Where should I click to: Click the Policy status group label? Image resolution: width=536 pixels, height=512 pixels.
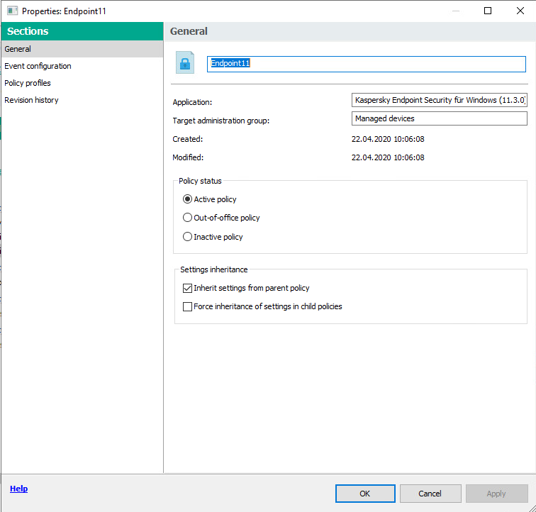[200, 181]
